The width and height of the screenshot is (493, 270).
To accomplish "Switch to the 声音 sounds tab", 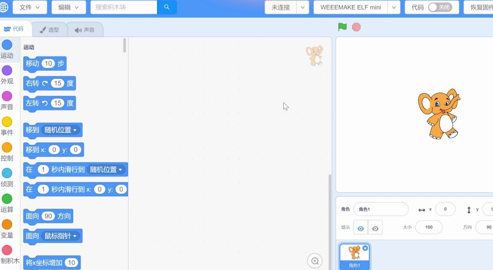I will [85, 30].
